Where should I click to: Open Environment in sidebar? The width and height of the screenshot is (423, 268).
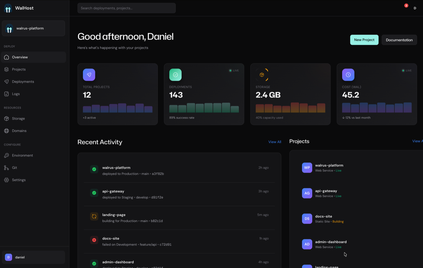(34, 155)
